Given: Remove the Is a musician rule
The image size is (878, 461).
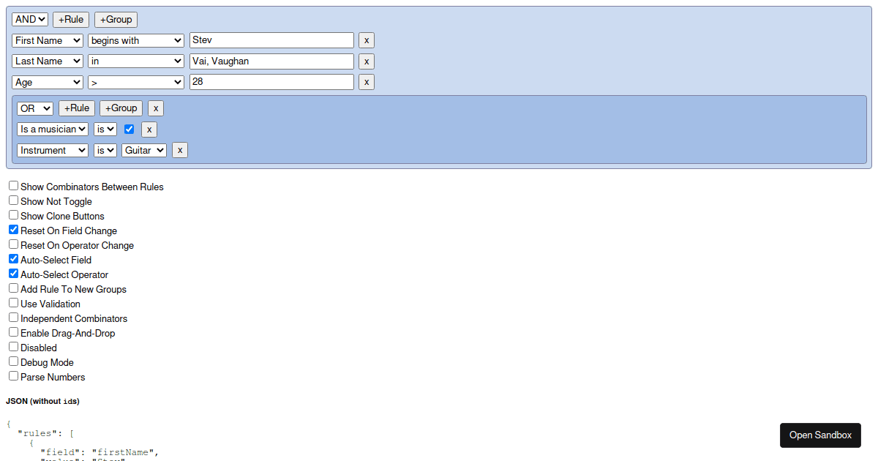Looking at the screenshot, I should coord(149,130).
